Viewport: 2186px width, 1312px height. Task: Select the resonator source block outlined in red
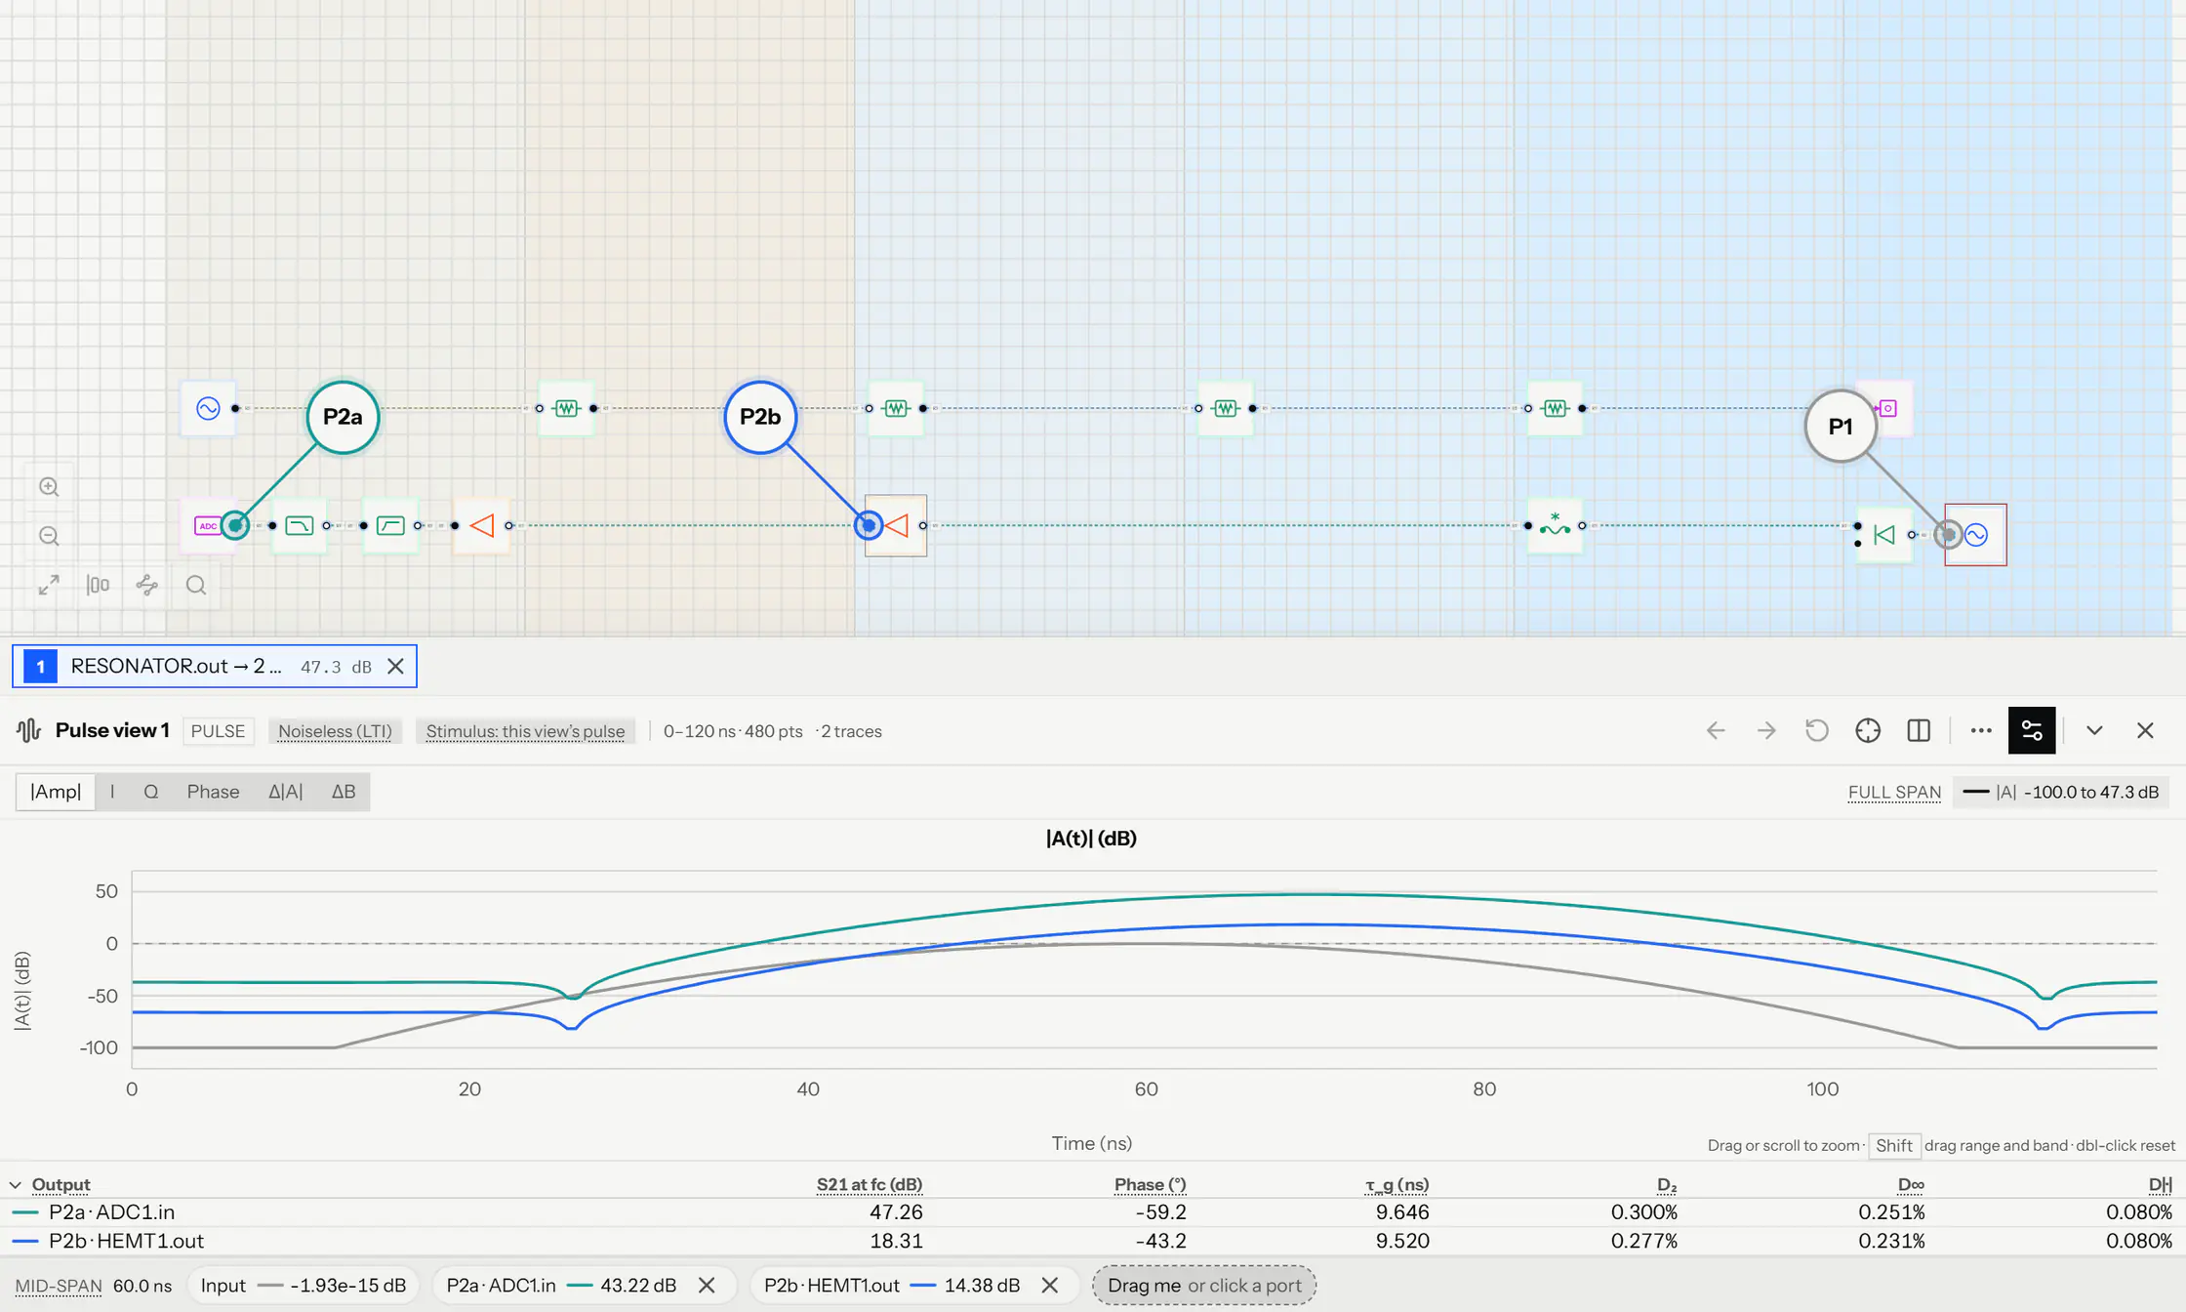coord(1976,534)
